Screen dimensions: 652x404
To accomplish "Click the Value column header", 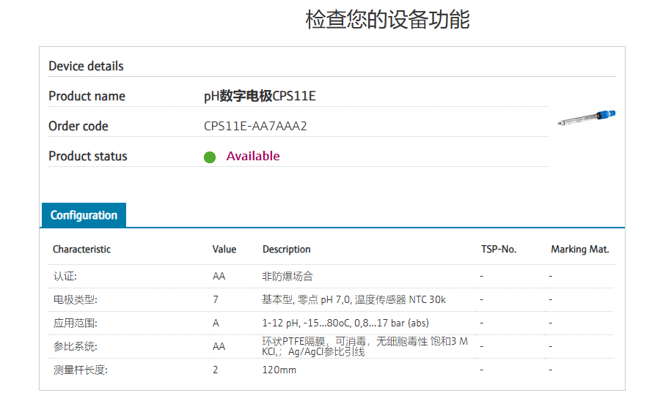I will [224, 250].
